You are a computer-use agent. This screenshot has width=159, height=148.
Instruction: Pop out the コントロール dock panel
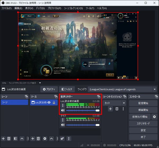156,97
